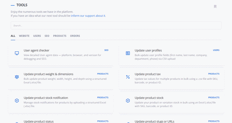Open the SEO tab
The width and height of the screenshot is (232, 123).
coord(47,36)
